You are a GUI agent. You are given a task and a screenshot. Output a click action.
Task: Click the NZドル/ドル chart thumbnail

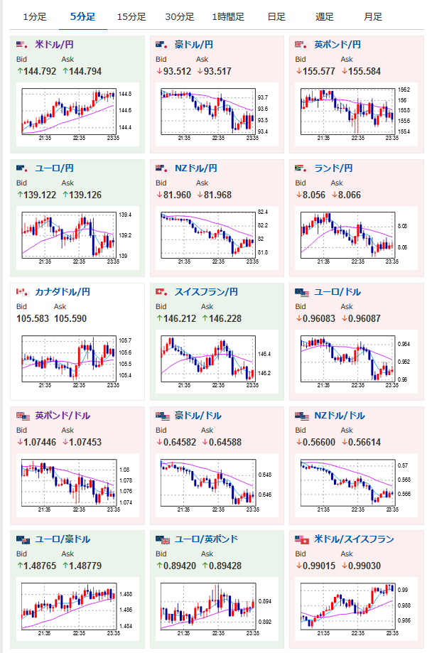pyautogui.click(x=356, y=485)
